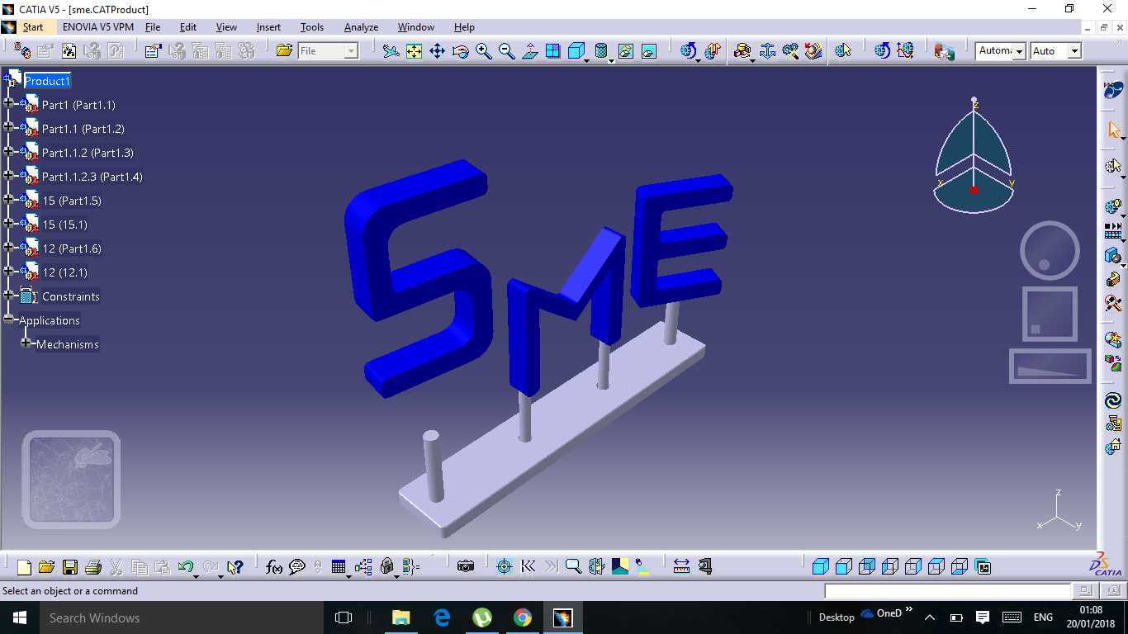Click the Print icon
This screenshot has width=1128, height=634.
[x=93, y=567]
